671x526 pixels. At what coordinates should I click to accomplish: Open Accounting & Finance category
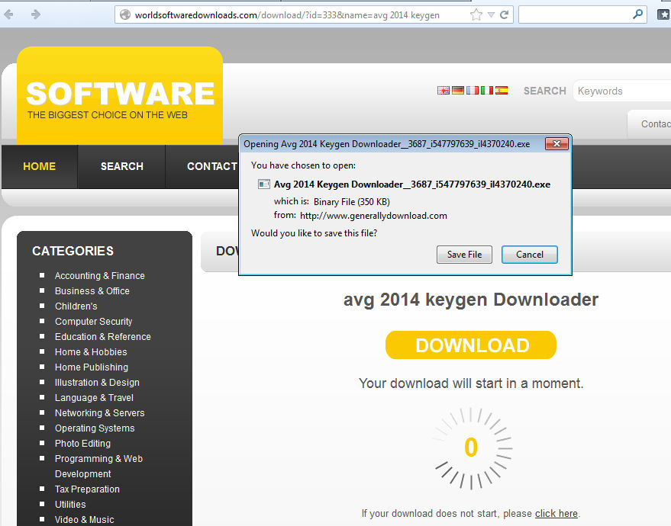[100, 276]
